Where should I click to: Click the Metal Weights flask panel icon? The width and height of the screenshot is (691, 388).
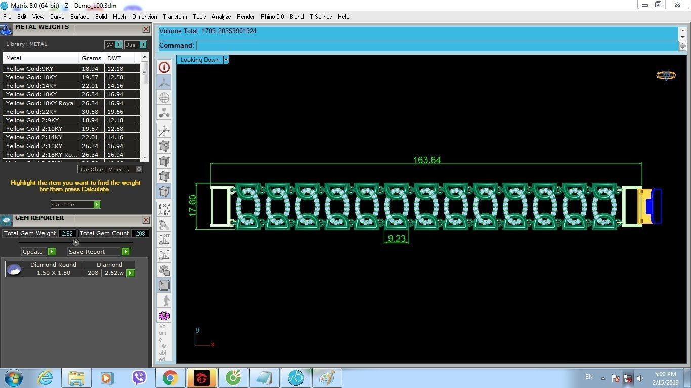click(6, 30)
